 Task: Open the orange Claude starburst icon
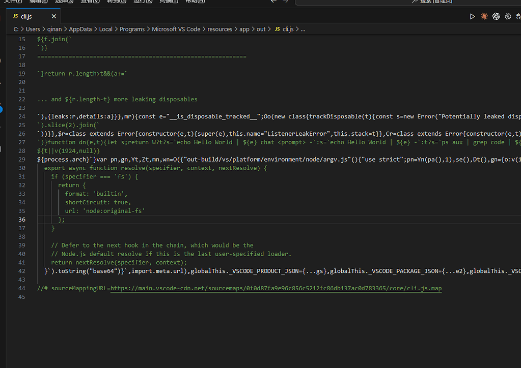tap(484, 17)
